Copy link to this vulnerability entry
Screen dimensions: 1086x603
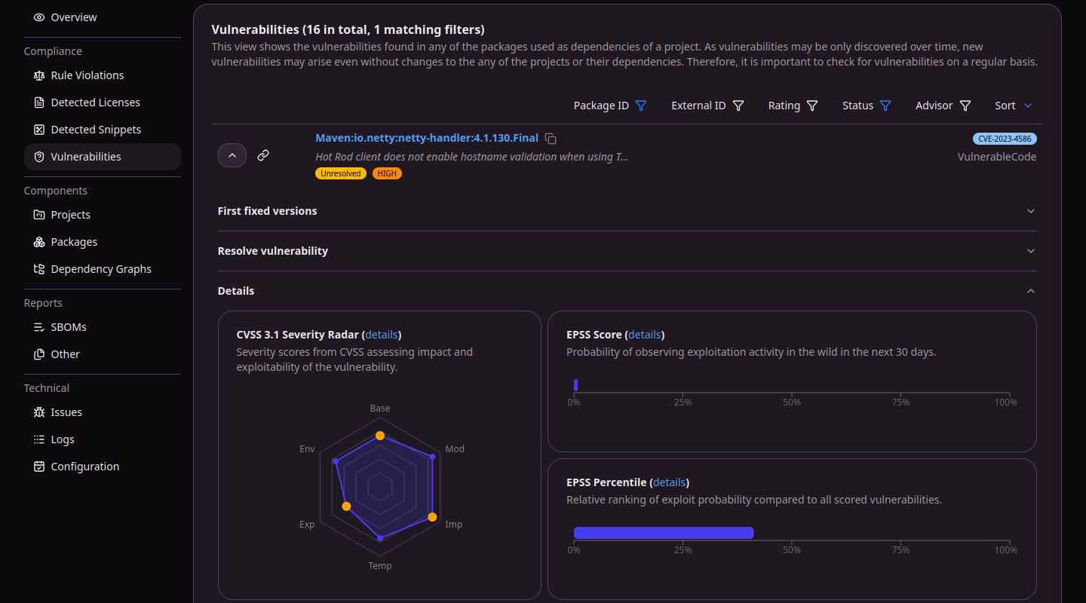263,155
